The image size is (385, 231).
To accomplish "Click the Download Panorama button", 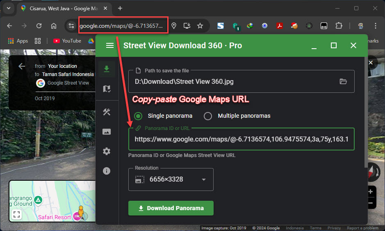I will [x=171, y=208].
